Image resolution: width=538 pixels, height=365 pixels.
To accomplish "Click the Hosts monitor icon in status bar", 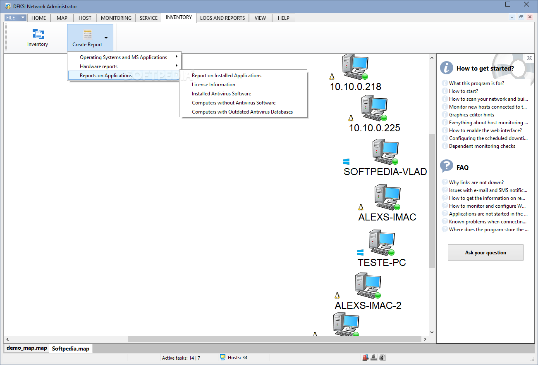I will [222, 357].
